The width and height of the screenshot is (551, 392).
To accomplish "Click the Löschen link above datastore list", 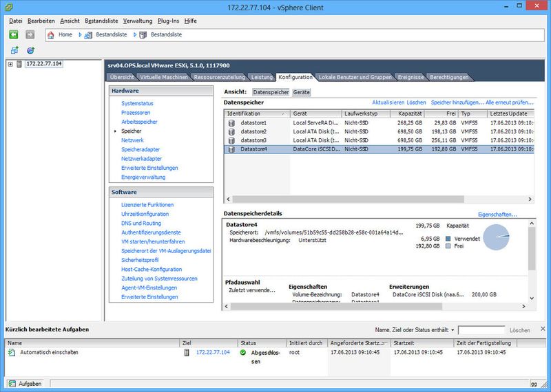I will click(417, 102).
